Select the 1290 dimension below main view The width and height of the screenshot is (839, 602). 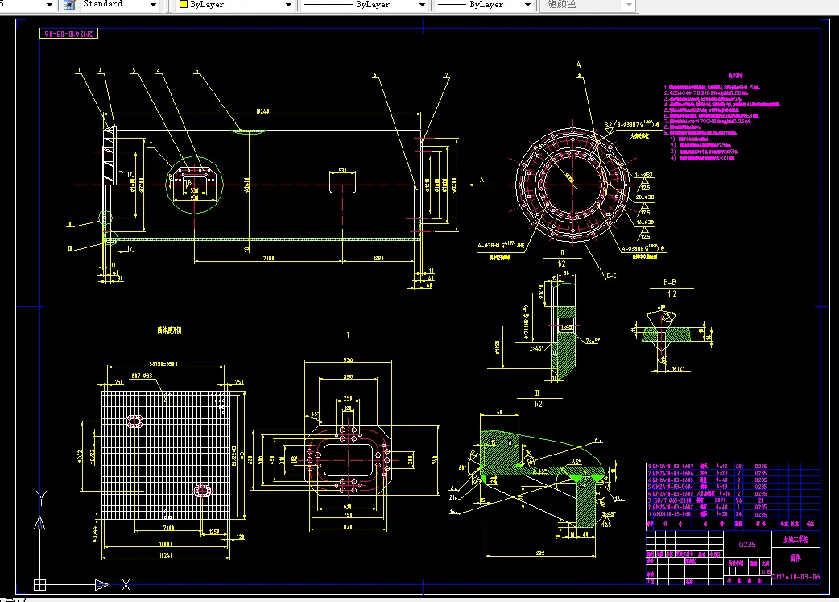click(378, 258)
